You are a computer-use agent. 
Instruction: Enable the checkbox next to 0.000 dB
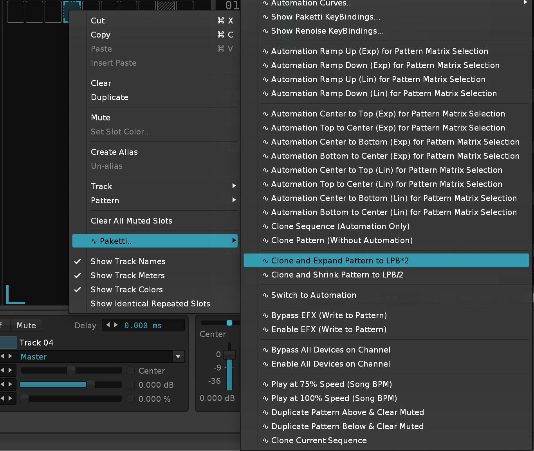tap(131, 385)
